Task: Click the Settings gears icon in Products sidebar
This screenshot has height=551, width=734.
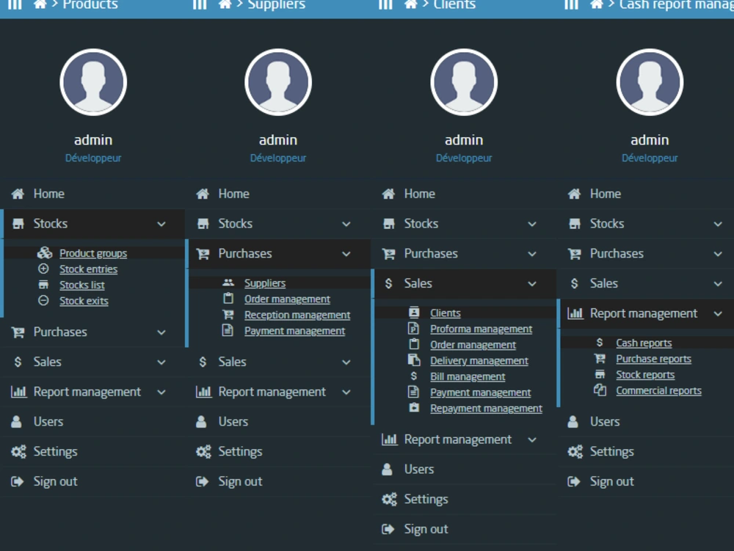Action: click(x=19, y=451)
